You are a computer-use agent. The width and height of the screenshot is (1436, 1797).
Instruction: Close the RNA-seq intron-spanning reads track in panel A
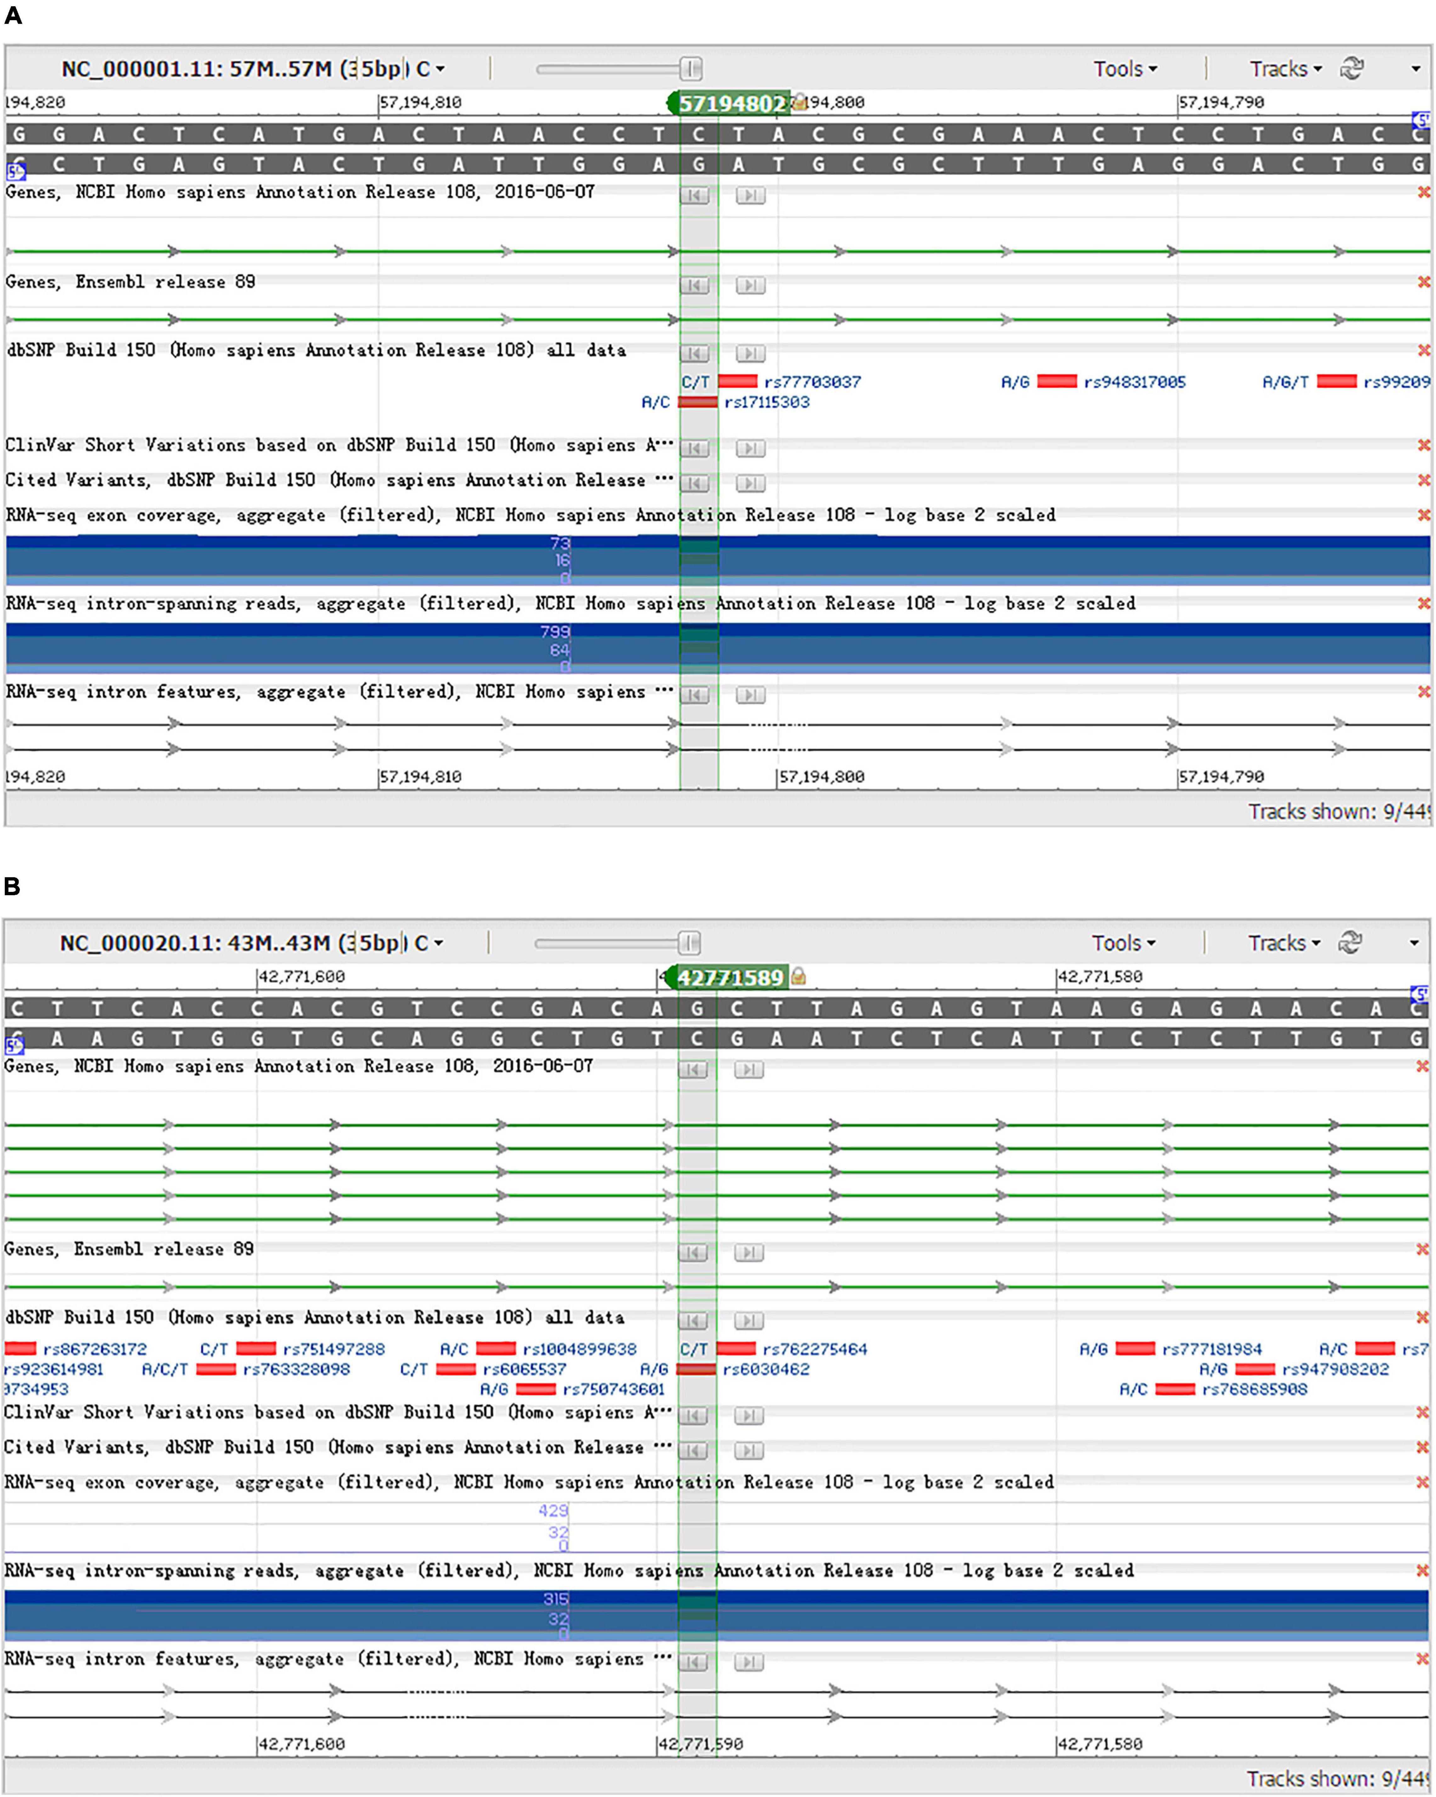tap(1423, 603)
